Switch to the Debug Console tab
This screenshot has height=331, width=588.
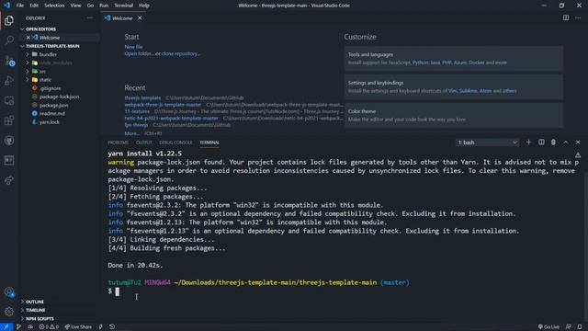175,143
